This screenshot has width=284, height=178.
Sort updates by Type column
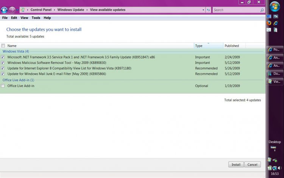coord(209,46)
